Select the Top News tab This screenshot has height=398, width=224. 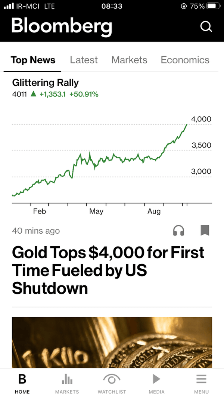pyautogui.click(x=33, y=60)
